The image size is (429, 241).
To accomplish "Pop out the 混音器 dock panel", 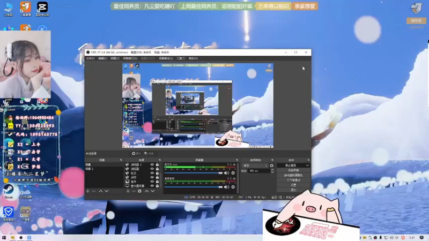I will coord(237,160).
